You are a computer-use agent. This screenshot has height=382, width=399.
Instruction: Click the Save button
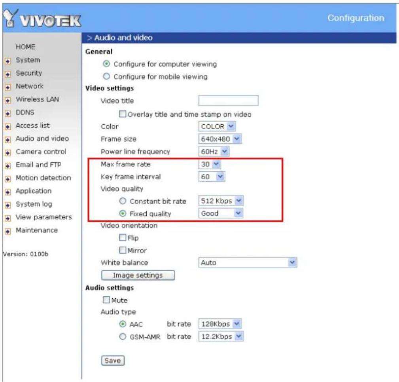[113, 360]
